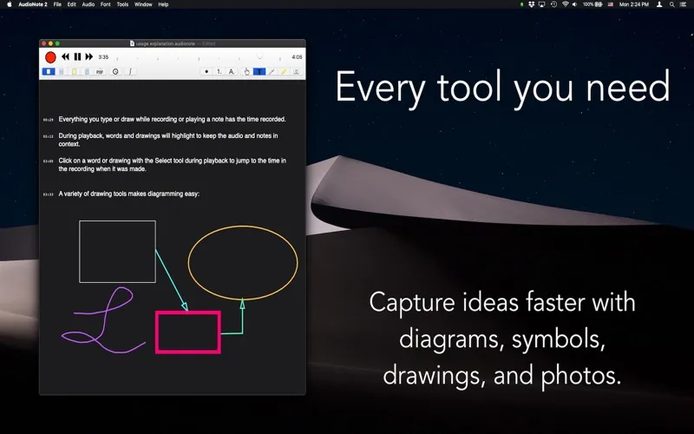
Task: Click the Mon 2:24 PM clock
Action: click(x=634, y=4)
